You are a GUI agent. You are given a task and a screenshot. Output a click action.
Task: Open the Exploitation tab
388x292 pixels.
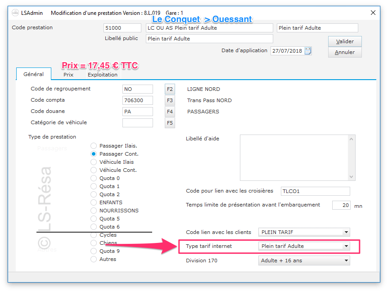103,75
